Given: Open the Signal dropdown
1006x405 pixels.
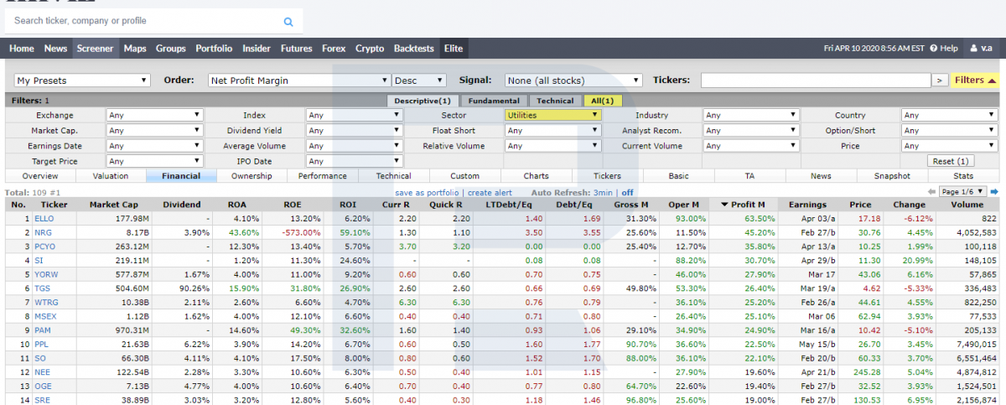Looking at the screenshot, I should pos(573,80).
